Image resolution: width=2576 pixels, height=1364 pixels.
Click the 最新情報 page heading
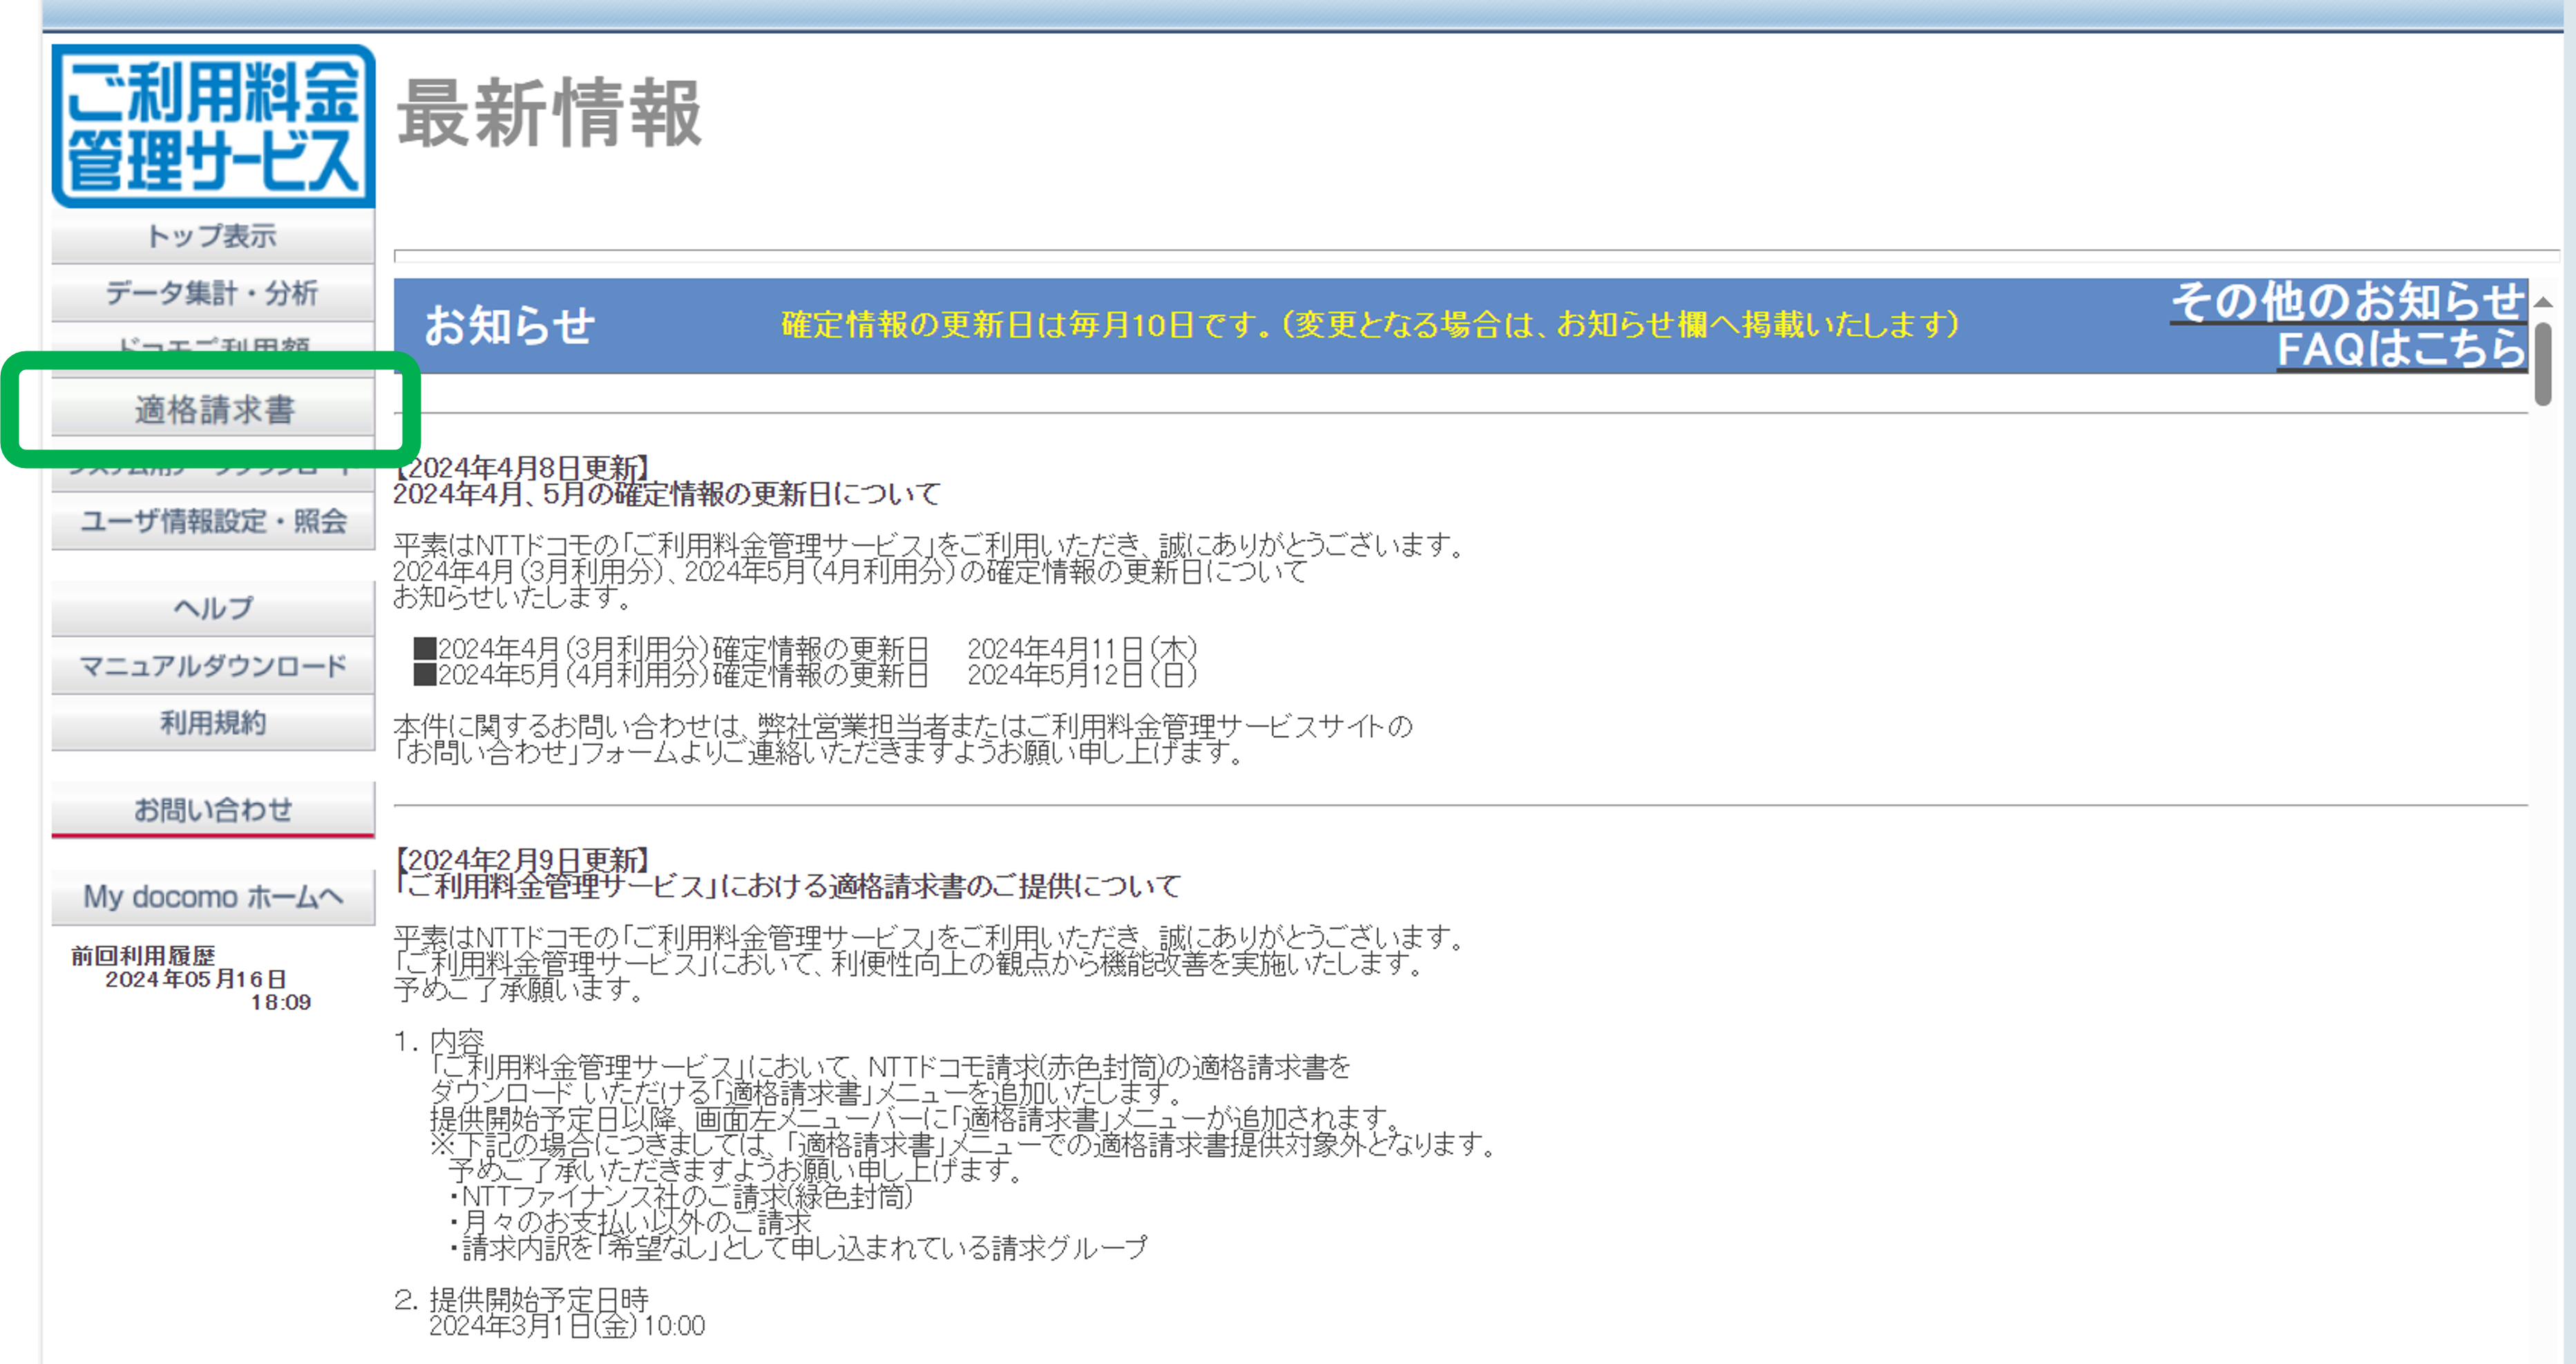pyautogui.click(x=550, y=115)
